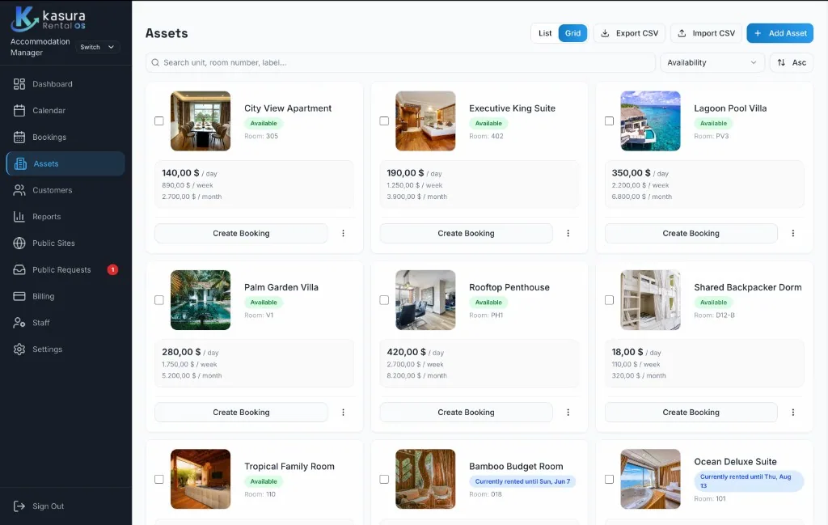Create Booking for Palm Garden Villa
This screenshot has height=525, width=828.
pyautogui.click(x=241, y=412)
